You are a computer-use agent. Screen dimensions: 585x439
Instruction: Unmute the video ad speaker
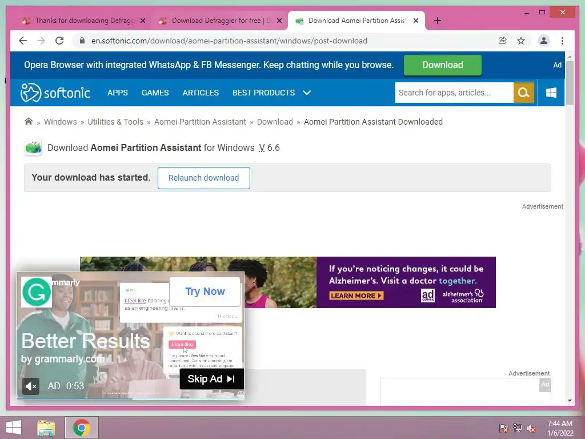[31, 386]
